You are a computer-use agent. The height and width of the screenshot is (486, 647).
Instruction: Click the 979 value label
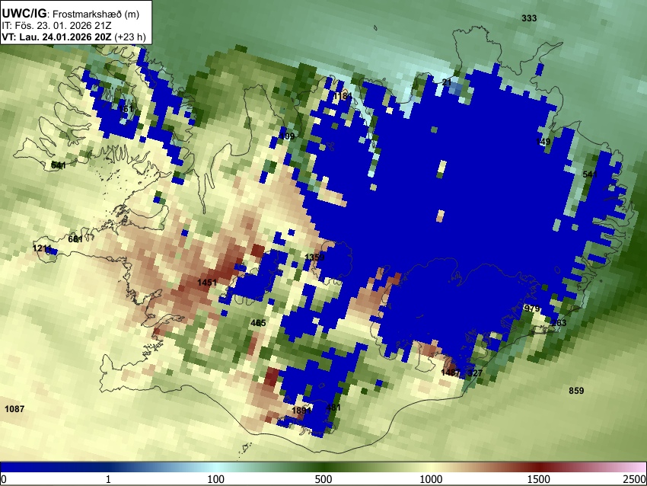click(532, 309)
